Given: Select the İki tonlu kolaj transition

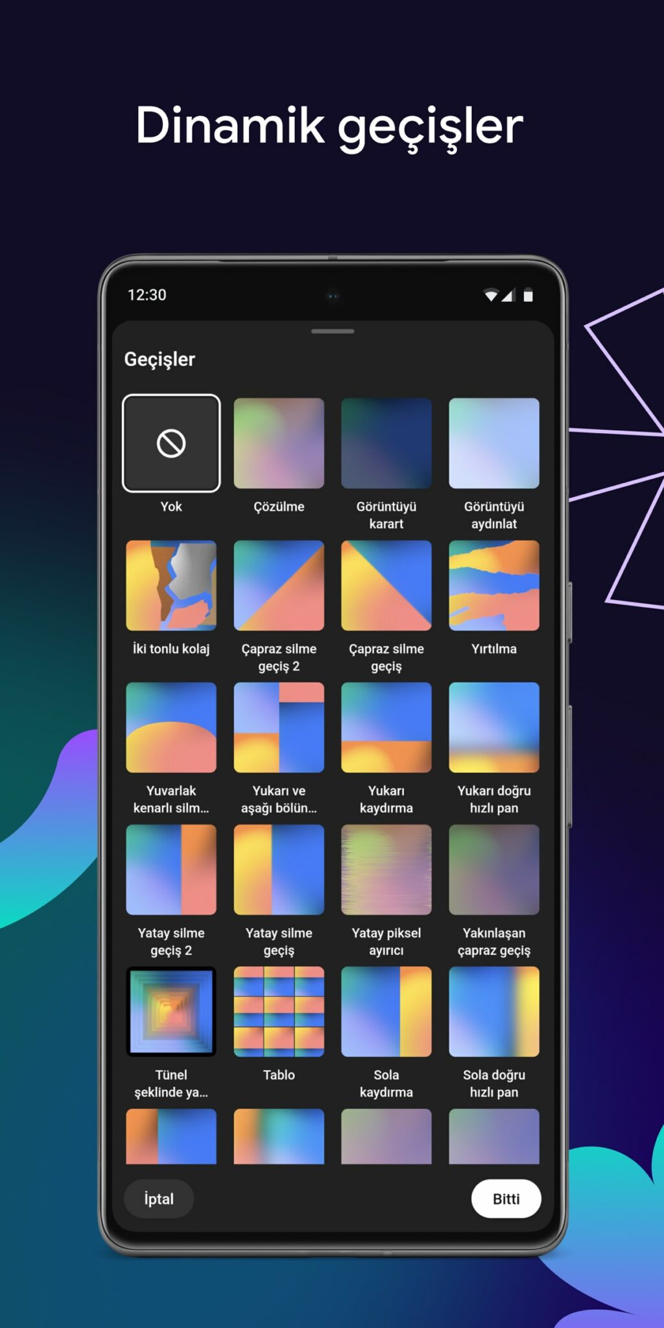Looking at the screenshot, I should [x=171, y=586].
